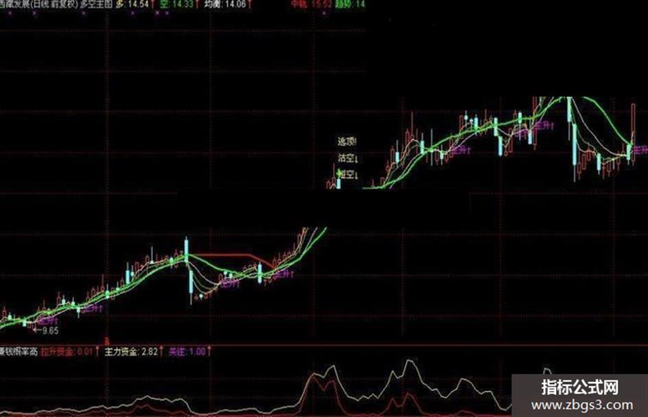Open the 多空主图 indicator name
The image size is (648, 417).
(x=97, y=5)
